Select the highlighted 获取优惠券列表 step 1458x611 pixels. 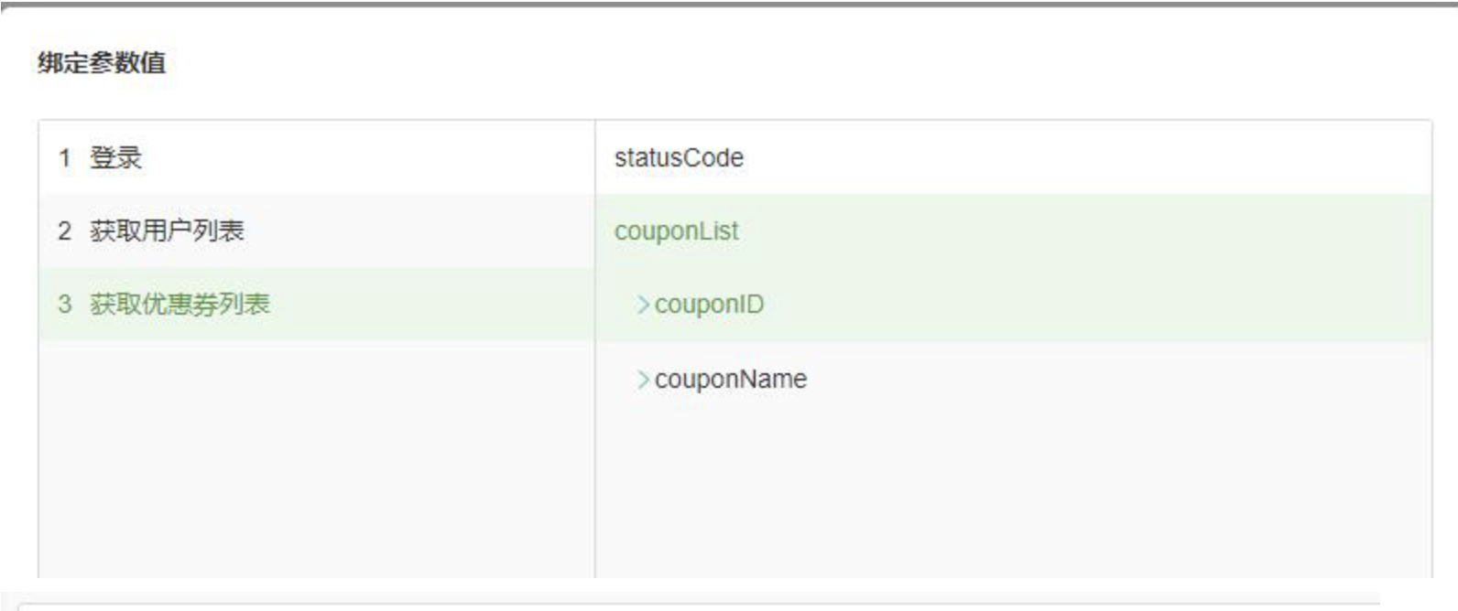180,305
